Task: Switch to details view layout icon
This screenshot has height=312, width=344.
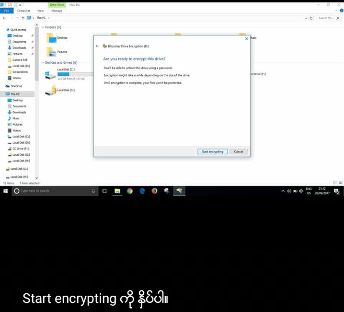Action: click(x=335, y=183)
